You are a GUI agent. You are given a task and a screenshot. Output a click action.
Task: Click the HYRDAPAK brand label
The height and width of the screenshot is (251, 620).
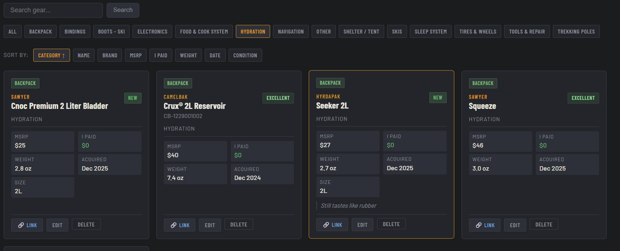click(328, 97)
